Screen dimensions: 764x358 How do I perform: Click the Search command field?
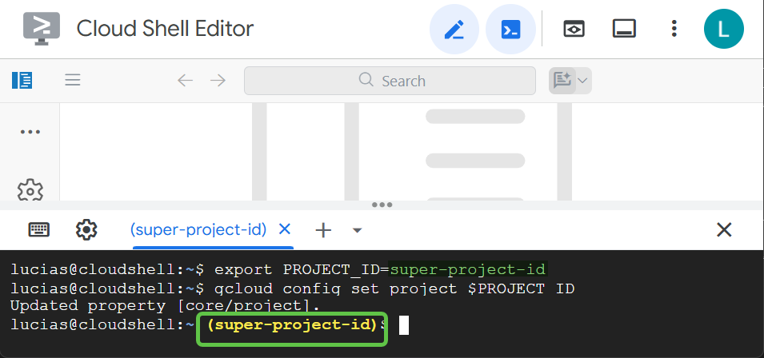tap(390, 81)
